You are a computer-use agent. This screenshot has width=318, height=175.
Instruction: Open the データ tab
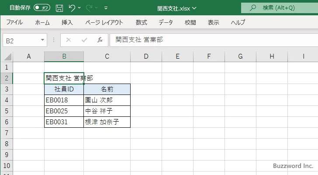coord(166,22)
